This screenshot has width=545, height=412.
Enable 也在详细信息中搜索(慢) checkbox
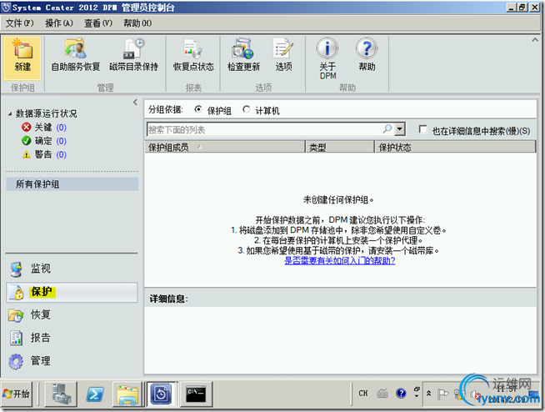[422, 129]
